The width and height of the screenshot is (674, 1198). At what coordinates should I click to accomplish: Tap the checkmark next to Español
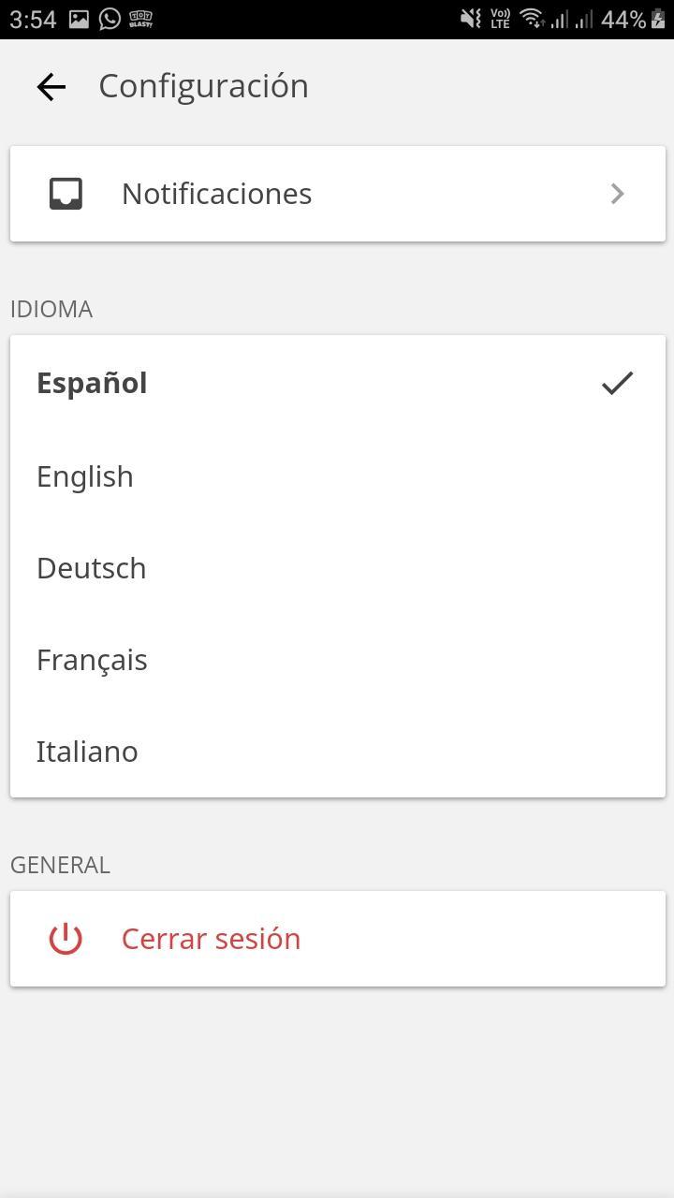617,383
